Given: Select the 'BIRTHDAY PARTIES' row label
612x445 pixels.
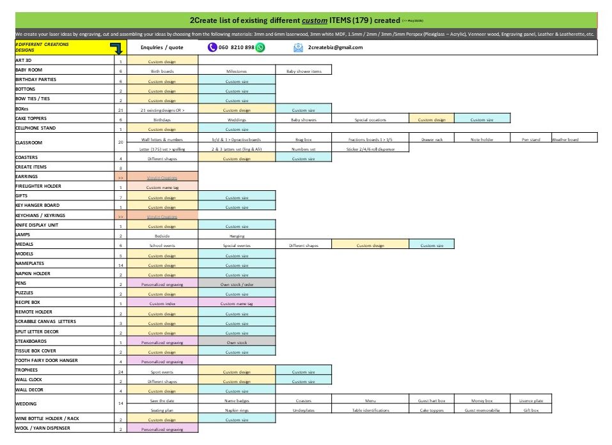Looking at the screenshot, I should (x=65, y=80).
